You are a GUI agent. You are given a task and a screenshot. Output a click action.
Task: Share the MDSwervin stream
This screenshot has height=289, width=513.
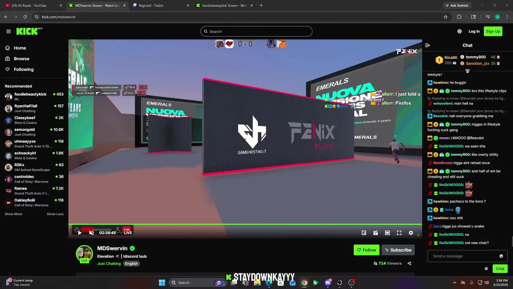pyautogui.click(x=409, y=263)
